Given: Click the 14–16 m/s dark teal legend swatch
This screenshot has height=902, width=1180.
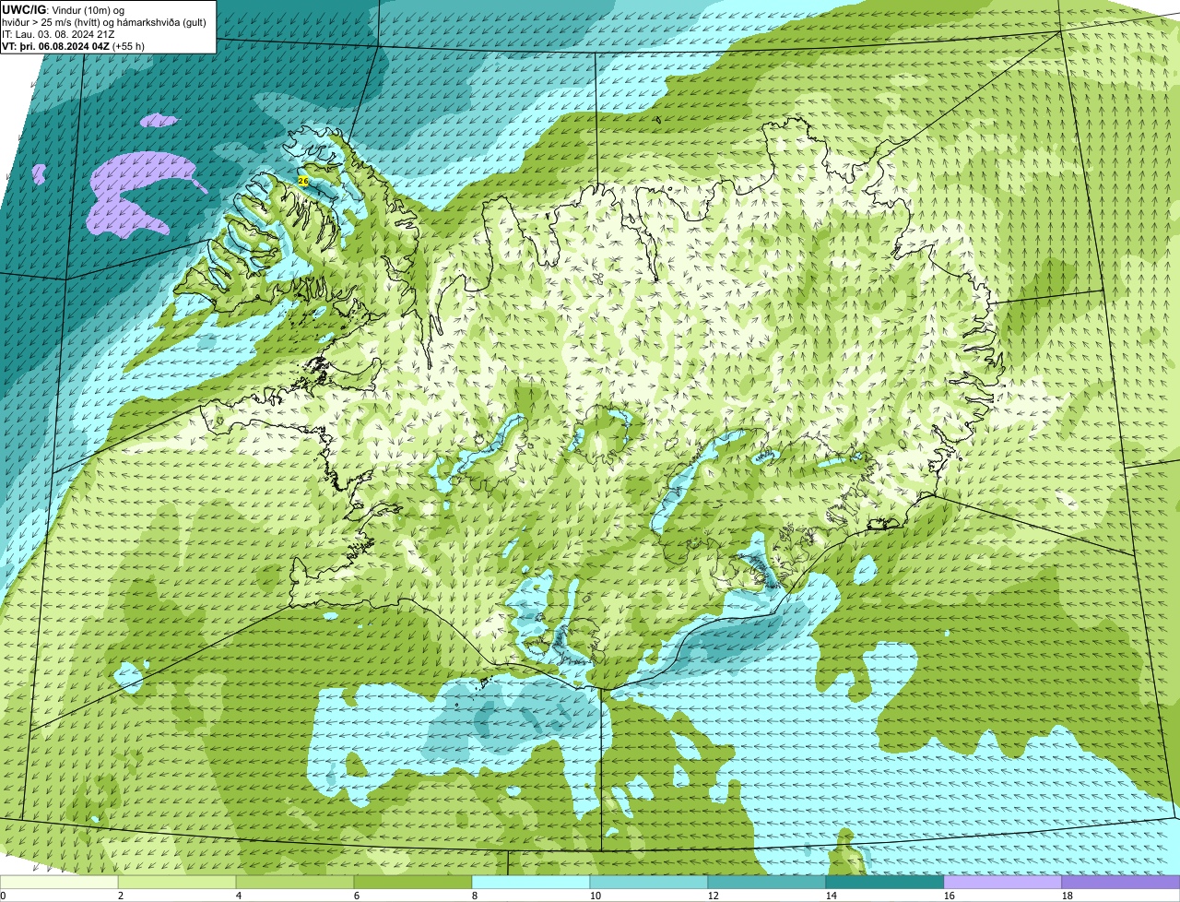Looking at the screenshot, I should point(885,882).
